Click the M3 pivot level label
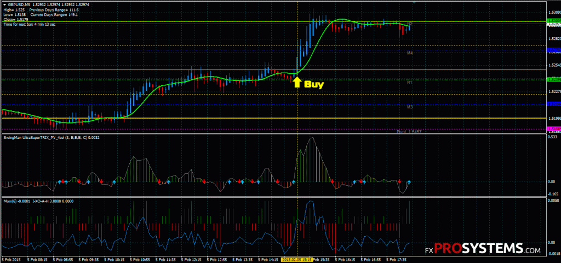 click(410, 107)
